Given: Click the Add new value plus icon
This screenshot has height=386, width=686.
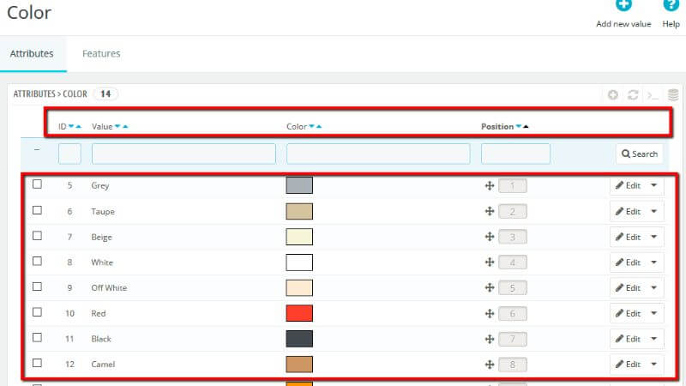Looking at the screenshot, I should click(x=623, y=5).
